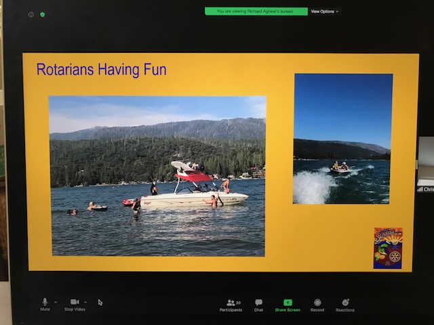Open the Reactions menu
This screenshot has height=325, width=434.
344,305
